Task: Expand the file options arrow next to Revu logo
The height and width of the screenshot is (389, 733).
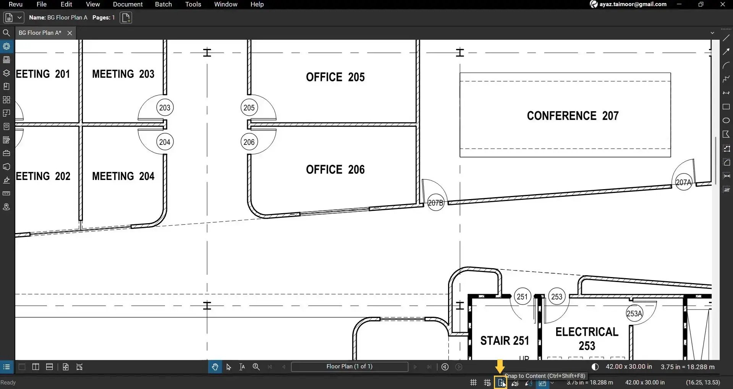Action: click(19, 17)
